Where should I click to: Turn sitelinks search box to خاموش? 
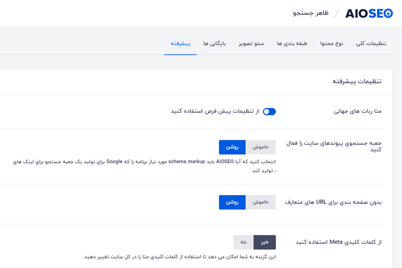pyautogui.click(x=261, y=147)
